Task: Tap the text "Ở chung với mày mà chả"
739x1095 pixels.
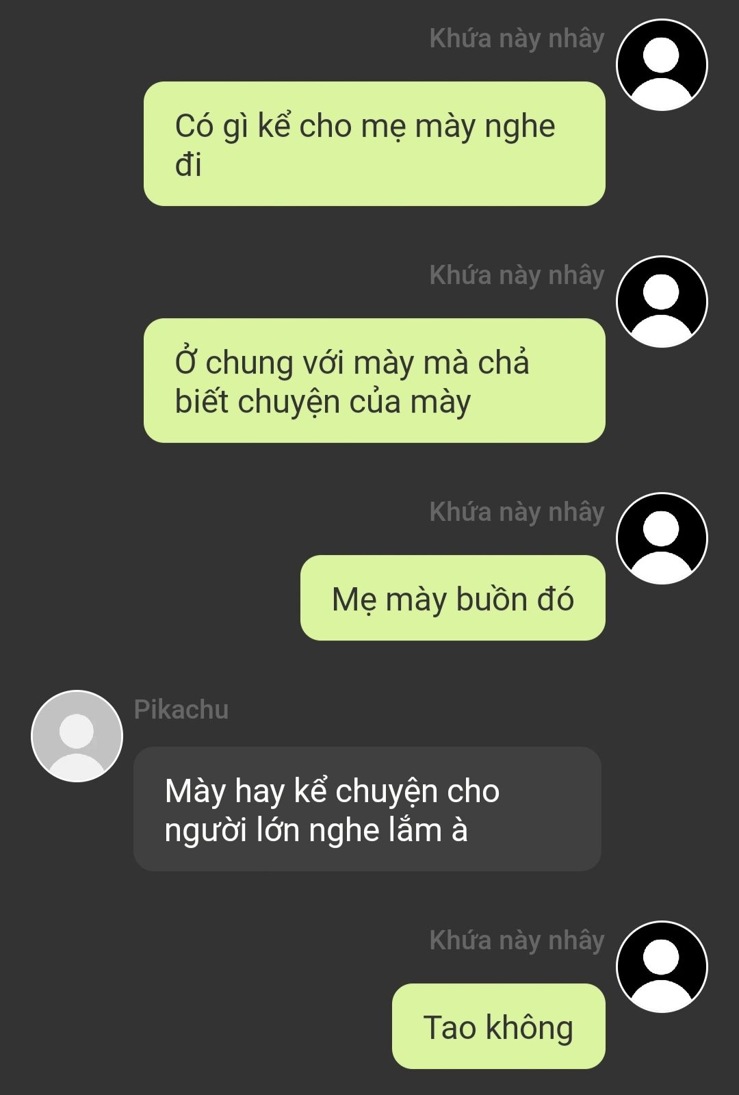Action: click(352, 362)
